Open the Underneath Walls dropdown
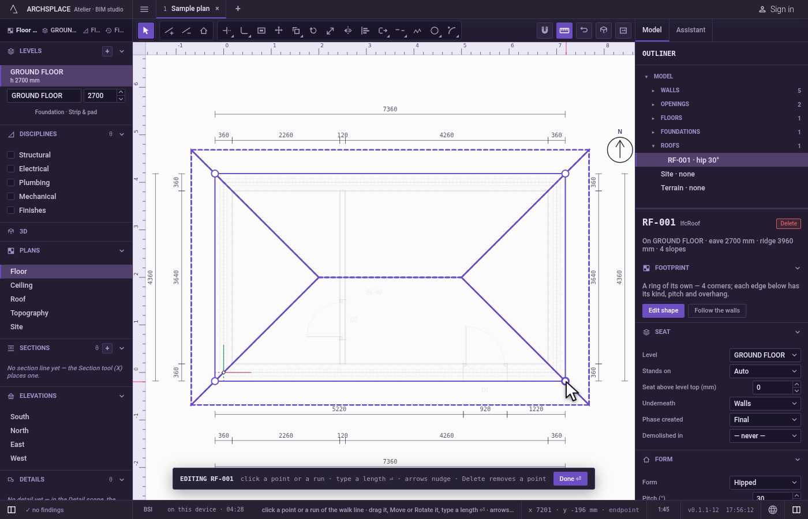Screen dimensions: 808x519 [x=765, y=404]
